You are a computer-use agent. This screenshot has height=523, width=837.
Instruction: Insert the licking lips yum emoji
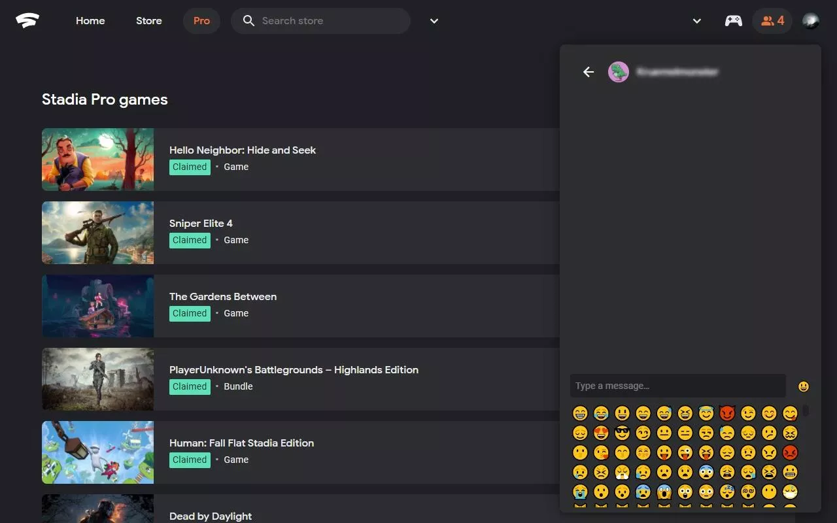790,413
